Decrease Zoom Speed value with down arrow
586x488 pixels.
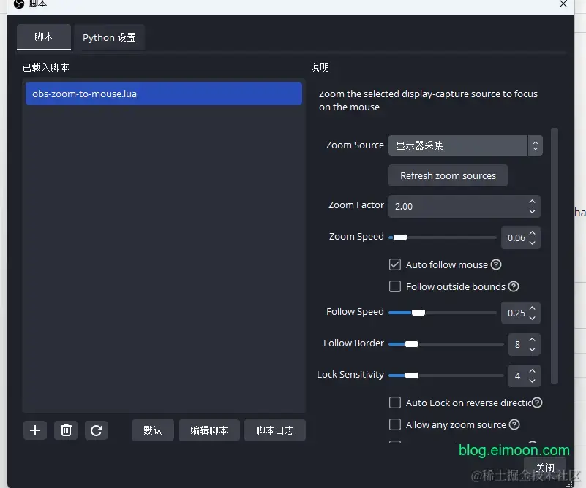pos(532,243)
